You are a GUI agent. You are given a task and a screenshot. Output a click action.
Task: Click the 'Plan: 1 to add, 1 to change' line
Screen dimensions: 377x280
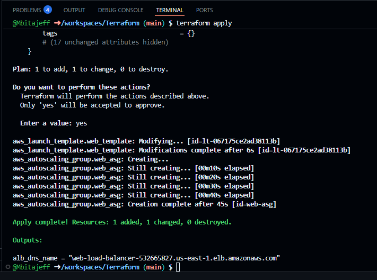pyautogui.click(x=90, y=69)
